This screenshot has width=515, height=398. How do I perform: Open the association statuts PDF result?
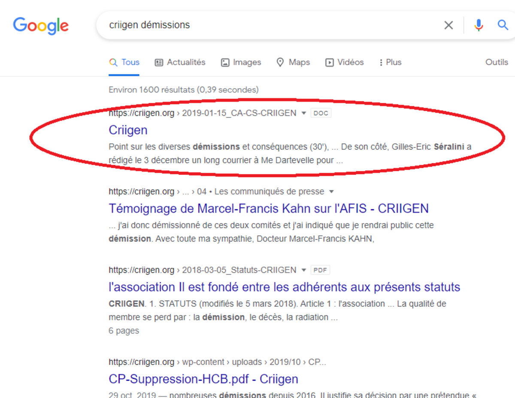point(284,287)
